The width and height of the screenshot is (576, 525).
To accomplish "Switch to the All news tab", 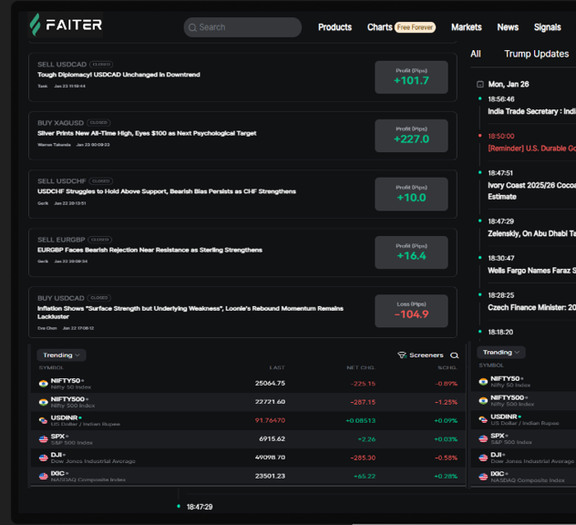I will [476, 54].
